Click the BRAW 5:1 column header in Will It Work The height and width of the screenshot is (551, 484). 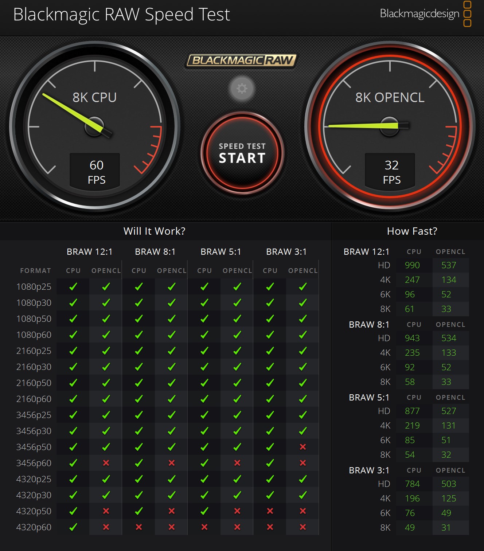click(x=220, y=252)
